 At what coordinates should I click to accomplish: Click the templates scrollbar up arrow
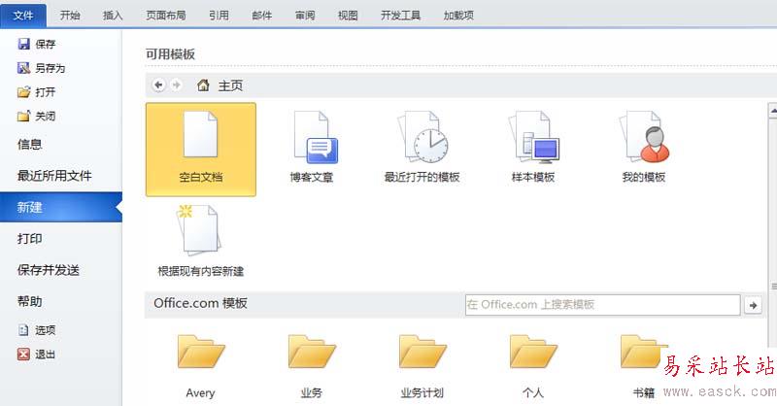[772, 110]
